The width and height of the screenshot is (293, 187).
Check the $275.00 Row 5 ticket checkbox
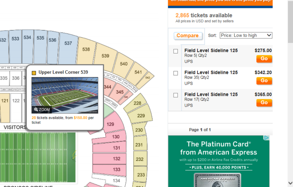tap(176, 51)
